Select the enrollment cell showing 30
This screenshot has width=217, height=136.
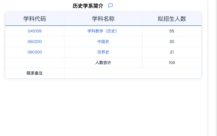tap(172, 42)
